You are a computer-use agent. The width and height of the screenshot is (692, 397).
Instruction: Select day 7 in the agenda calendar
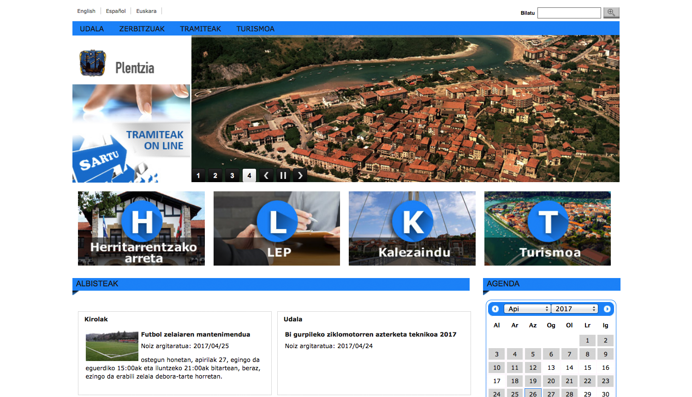[569, 354]
